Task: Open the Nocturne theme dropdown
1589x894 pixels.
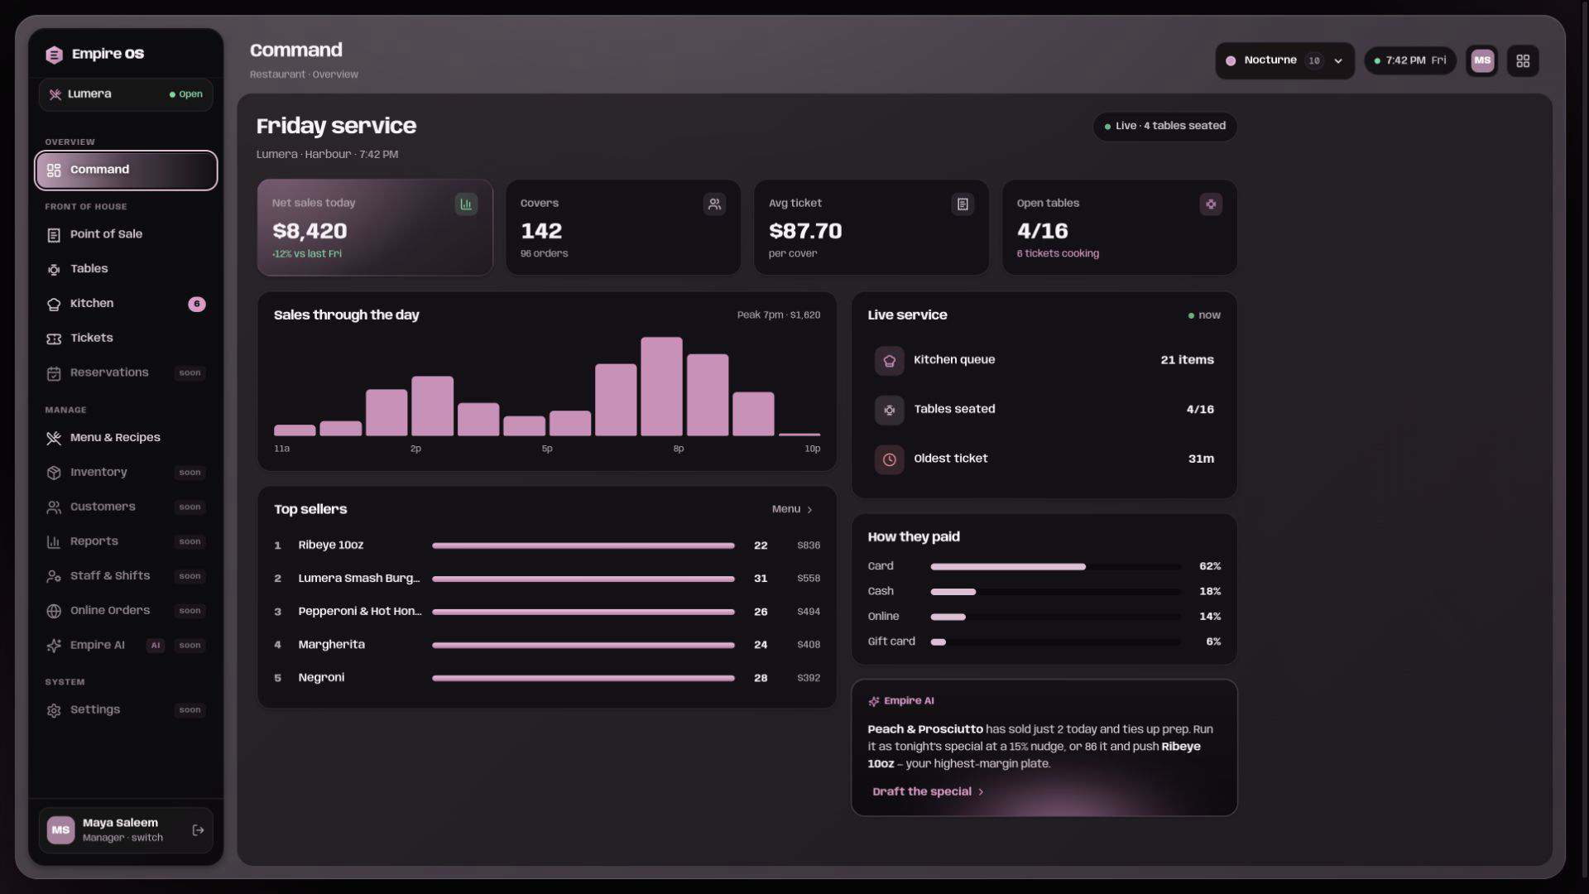Action: point(1284,60)
